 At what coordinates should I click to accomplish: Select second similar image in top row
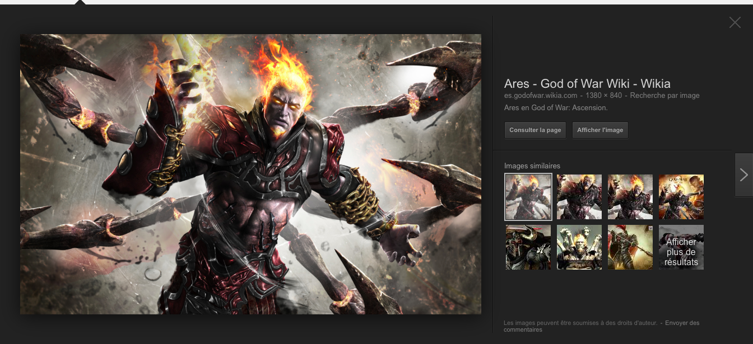579,197
